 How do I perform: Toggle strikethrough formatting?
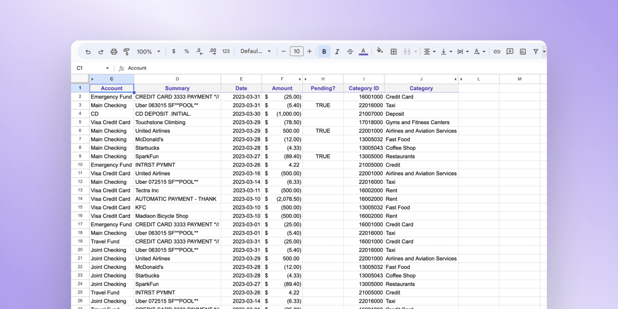click(x=350, y=51)
